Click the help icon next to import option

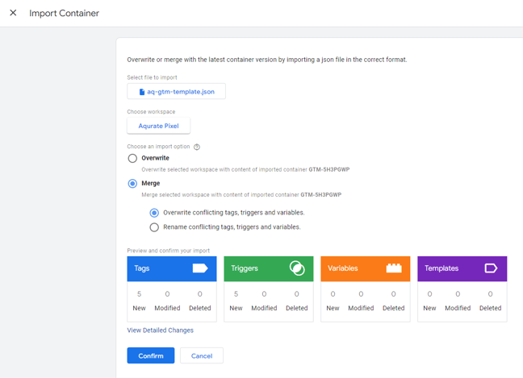coord(197,147)
